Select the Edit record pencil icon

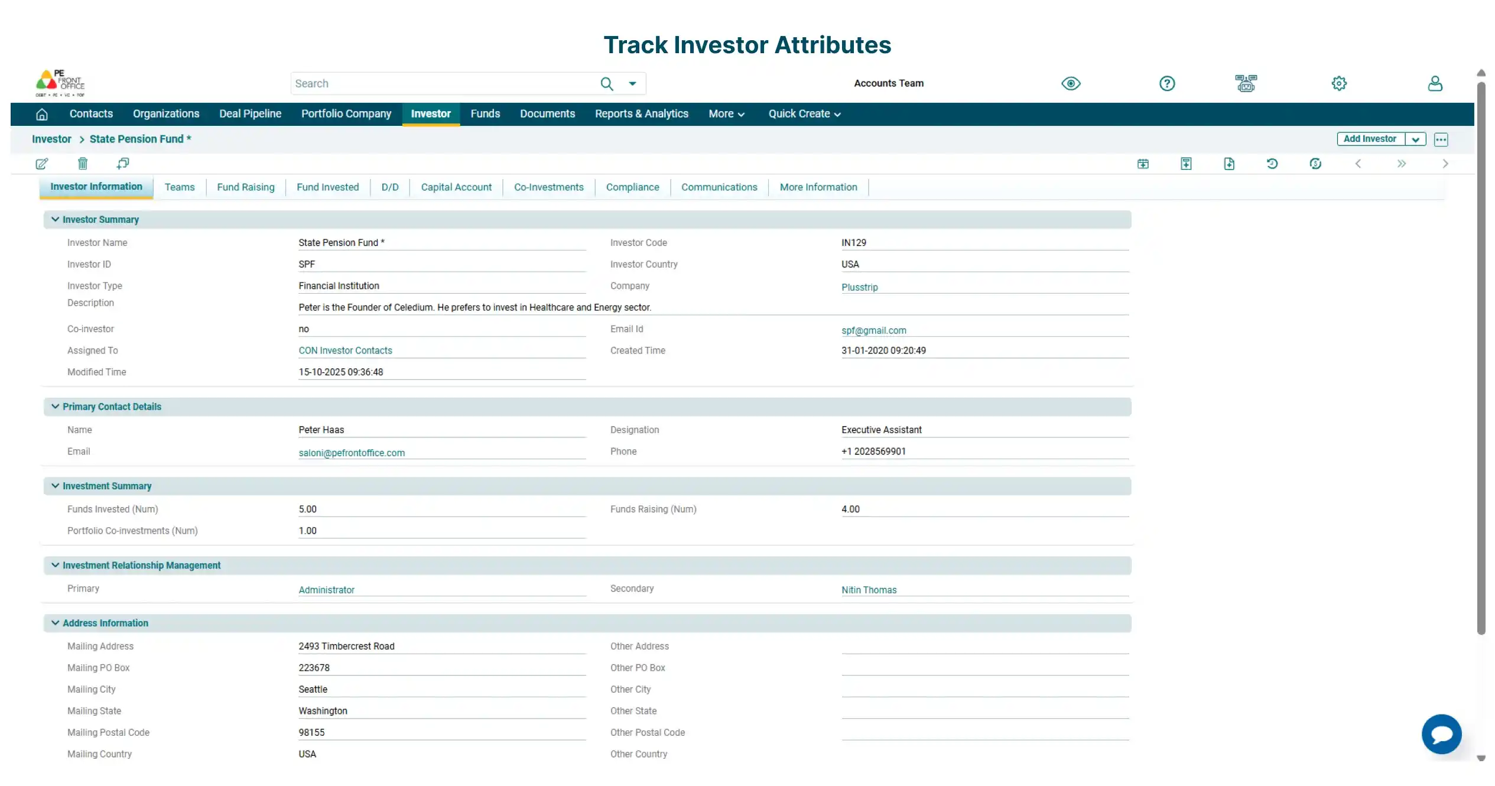pyautogui.click(x=42, y=164)
